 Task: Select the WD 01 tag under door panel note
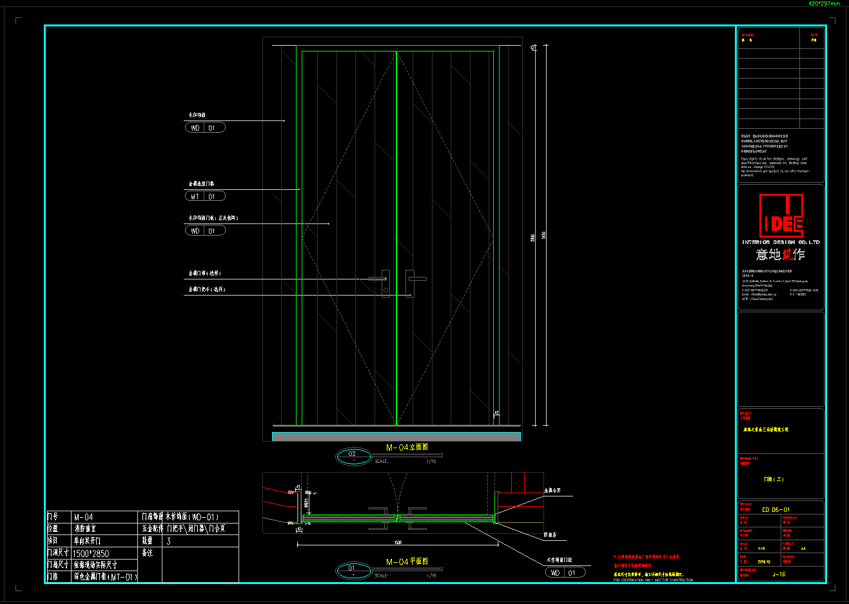point(205,231)
